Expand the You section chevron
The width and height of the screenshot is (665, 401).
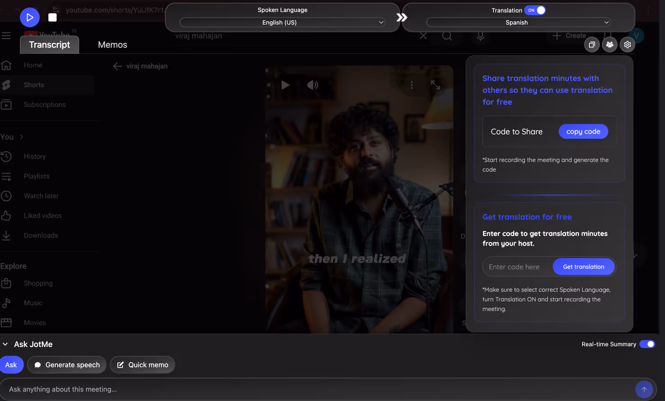tap(21, 137)
